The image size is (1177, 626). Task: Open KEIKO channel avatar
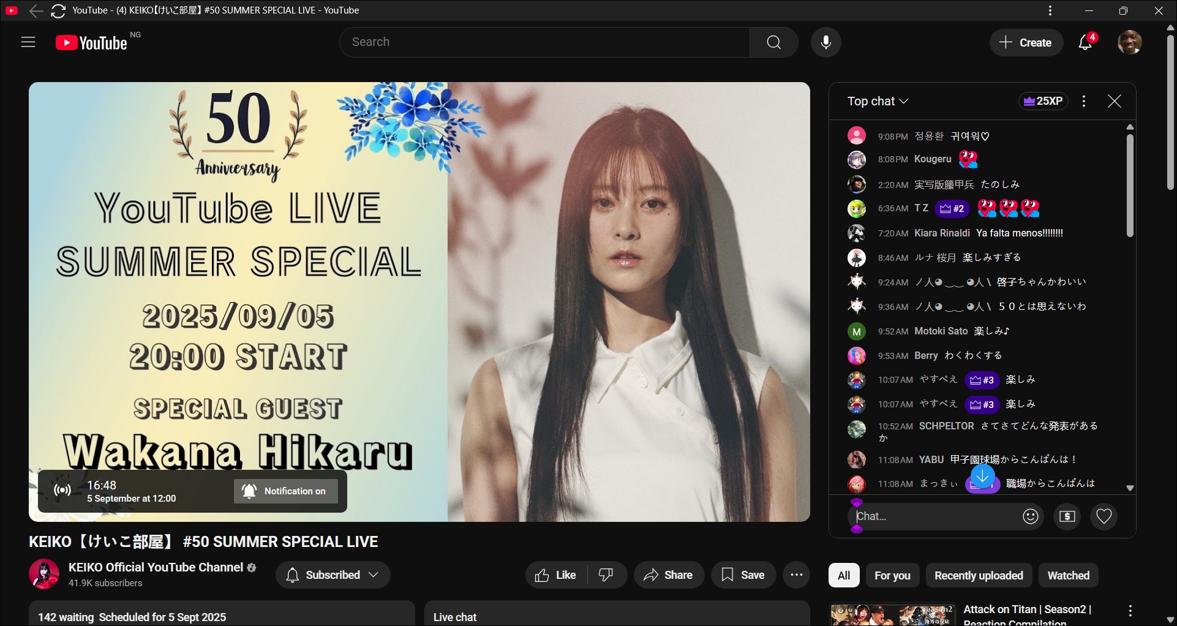(44, 575)
